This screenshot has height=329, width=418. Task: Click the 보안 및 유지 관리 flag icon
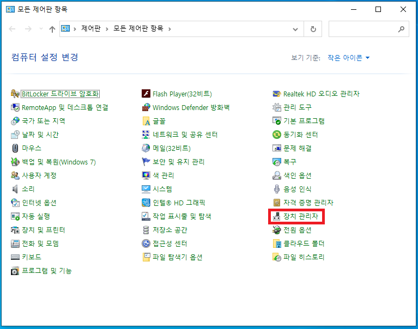tap(146, 162)
